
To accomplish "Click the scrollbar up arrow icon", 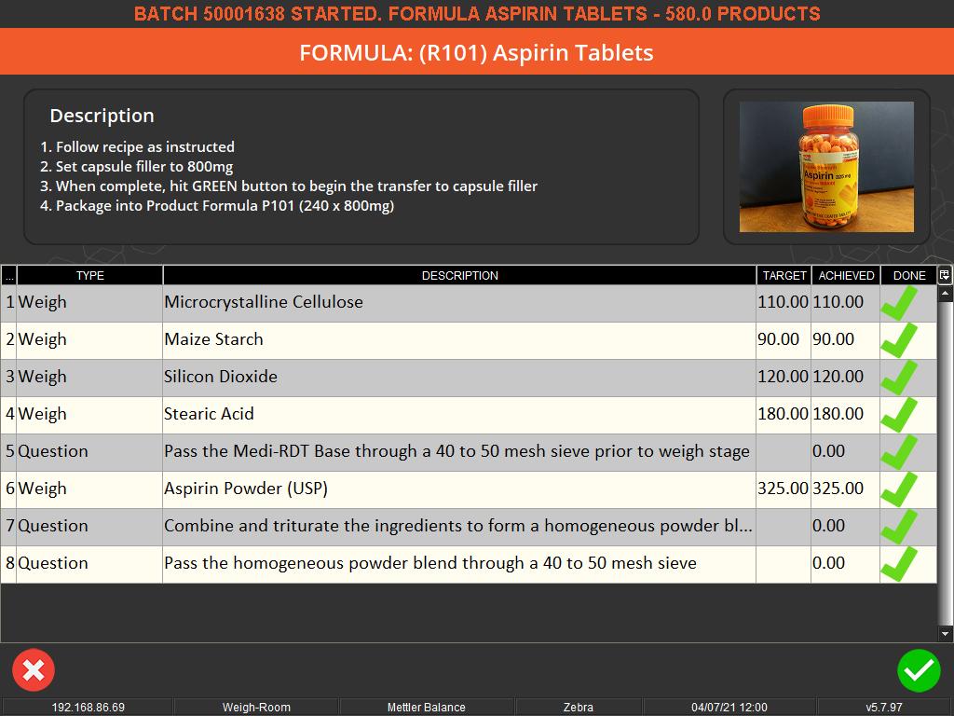I will 944,293.
